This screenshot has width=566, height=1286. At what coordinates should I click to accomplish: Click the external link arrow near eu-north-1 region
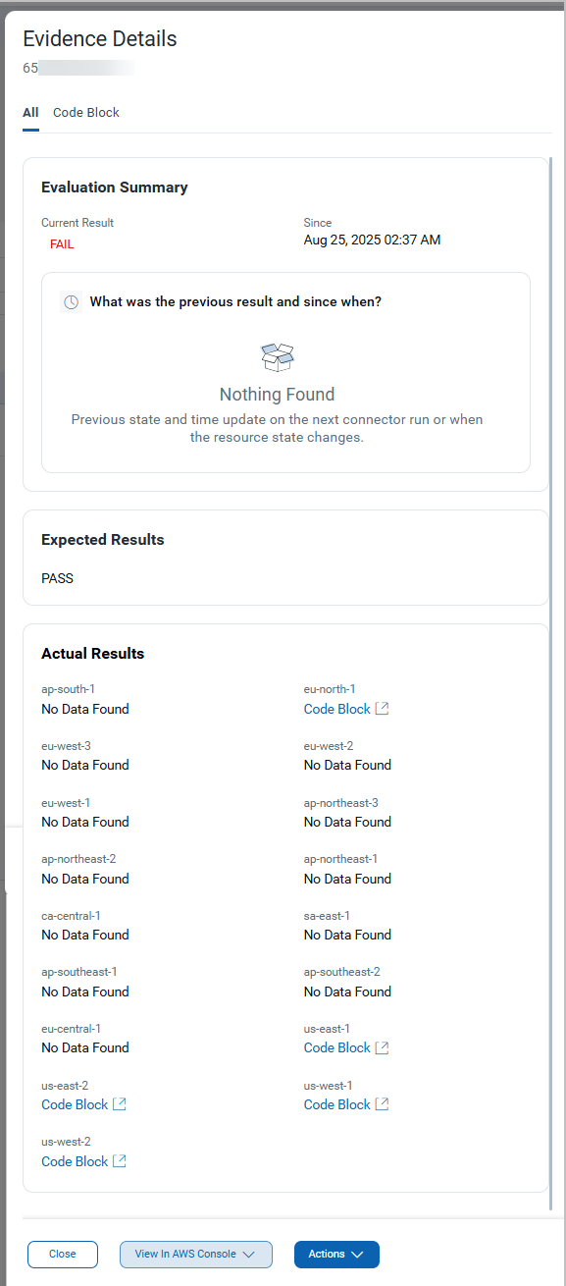[381, 708]
